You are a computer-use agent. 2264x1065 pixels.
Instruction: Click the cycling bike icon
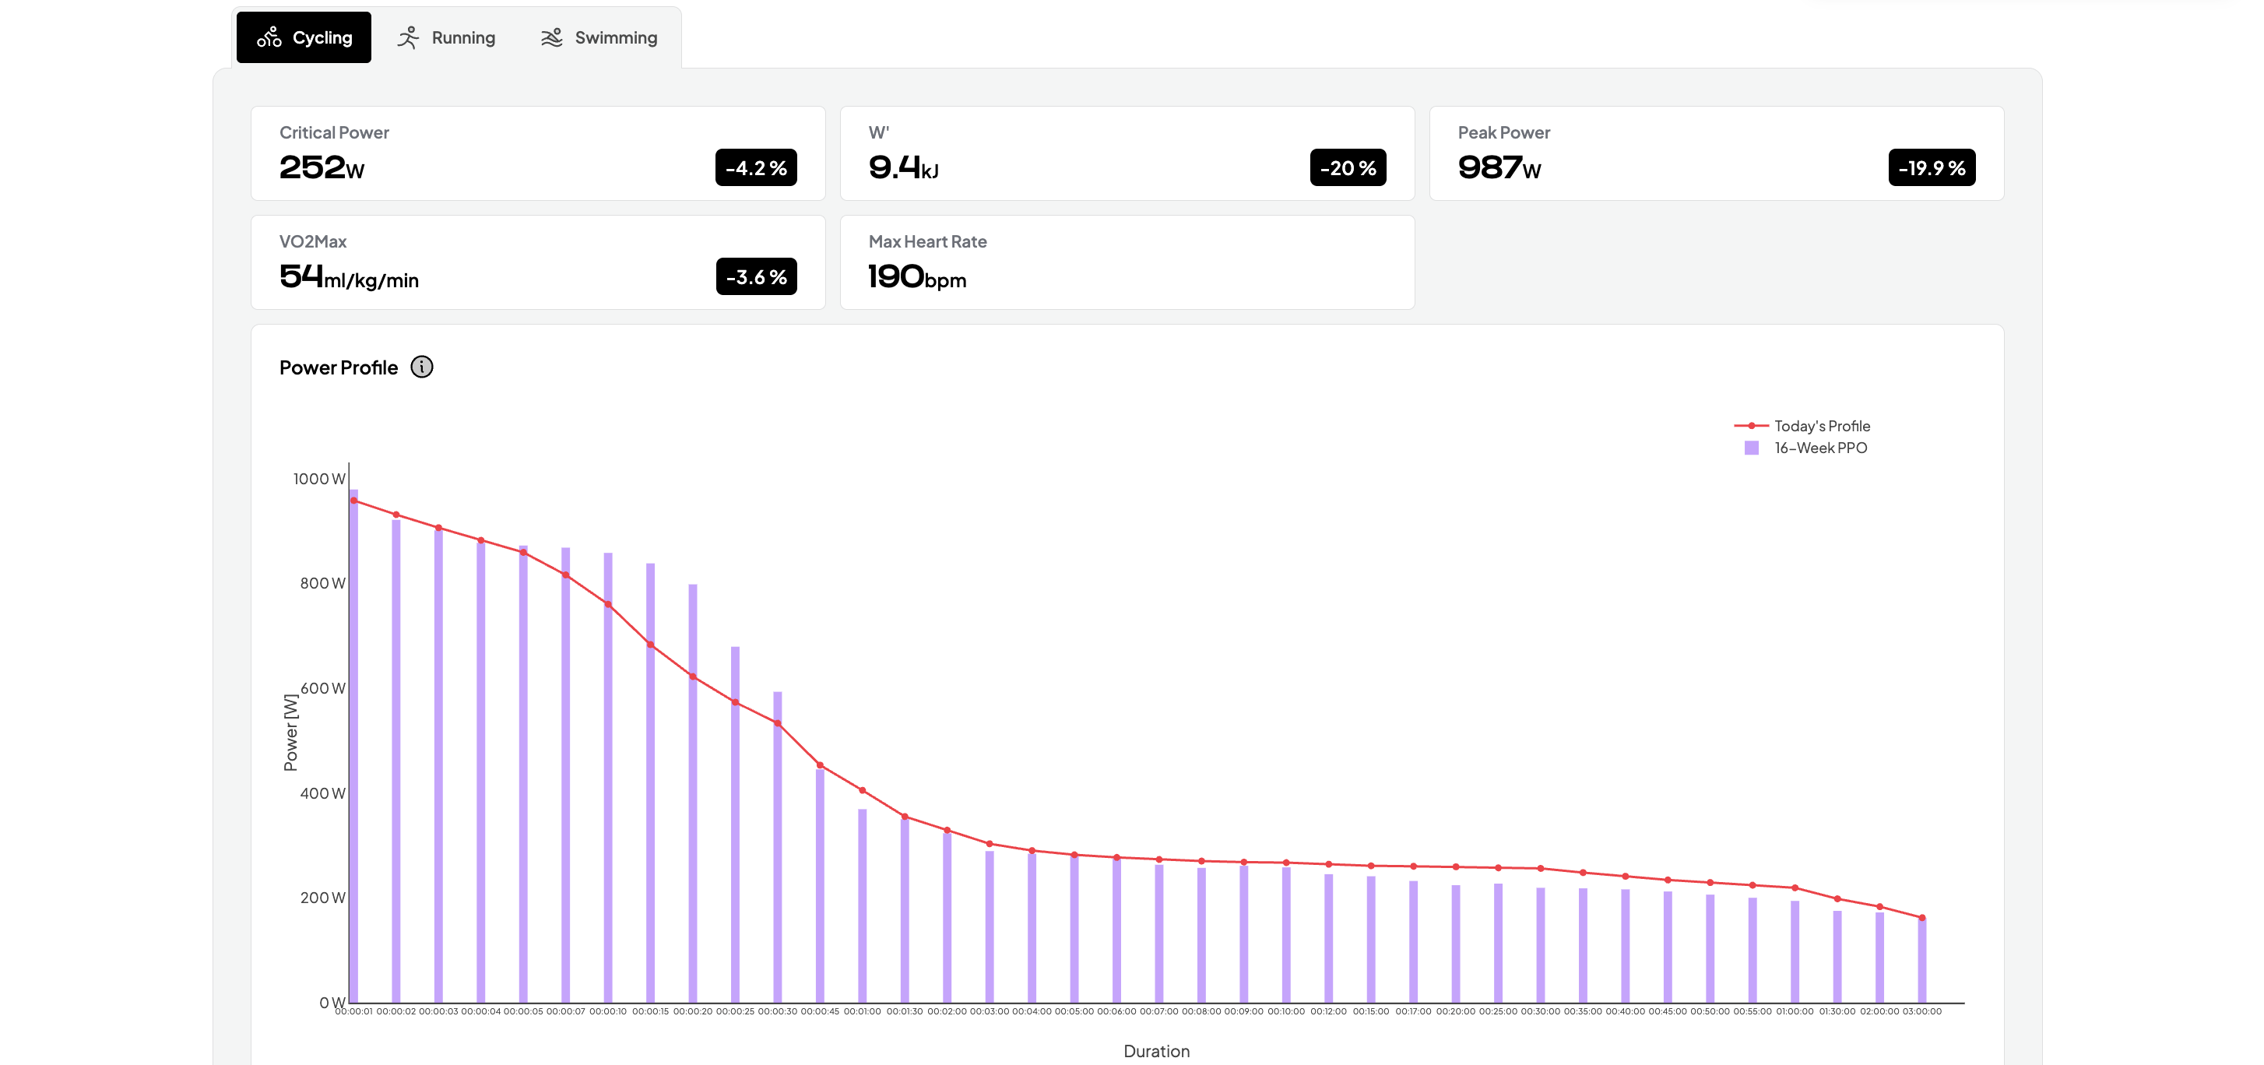point(269,38)
